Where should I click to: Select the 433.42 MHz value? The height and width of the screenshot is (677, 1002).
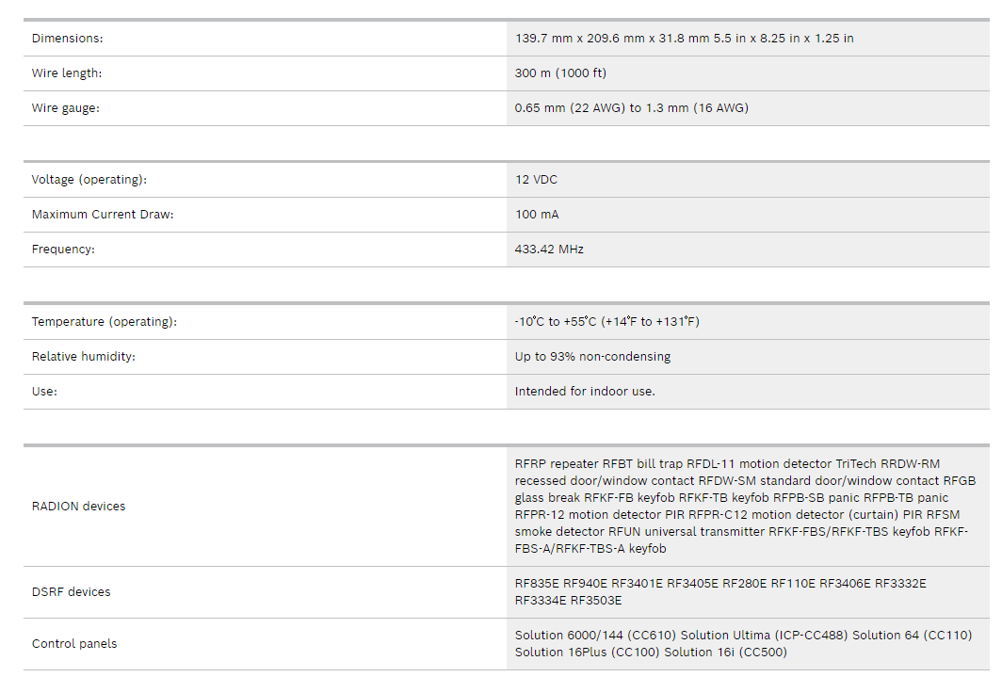(549, 250)
